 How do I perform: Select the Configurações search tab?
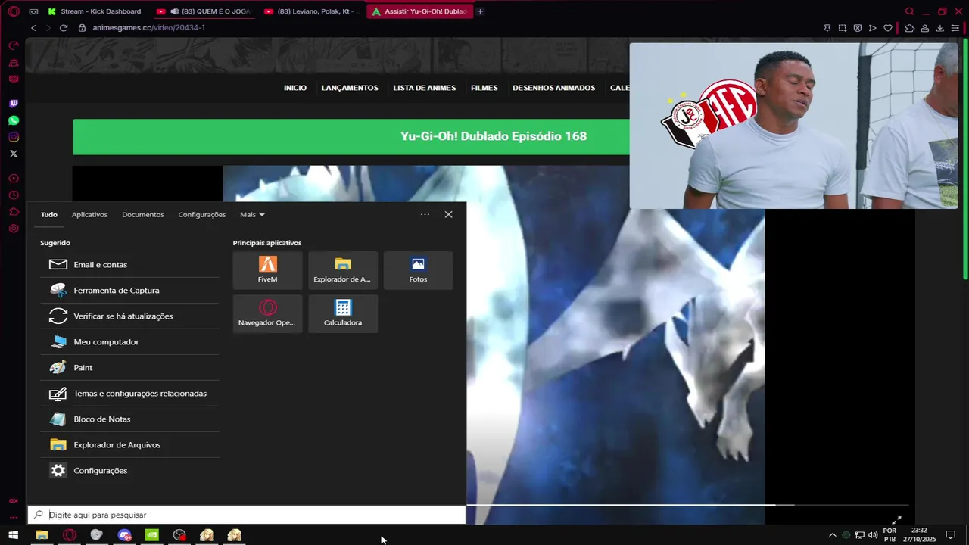click(202, 215)
